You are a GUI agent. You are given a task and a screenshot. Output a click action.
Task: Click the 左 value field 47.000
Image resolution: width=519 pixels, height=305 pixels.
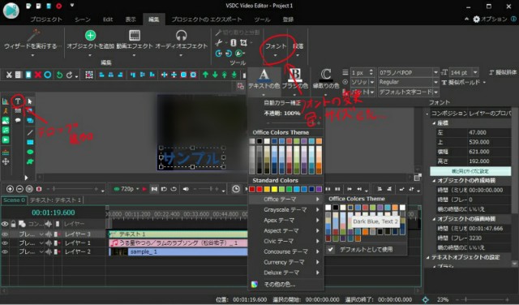coord(489,132)
